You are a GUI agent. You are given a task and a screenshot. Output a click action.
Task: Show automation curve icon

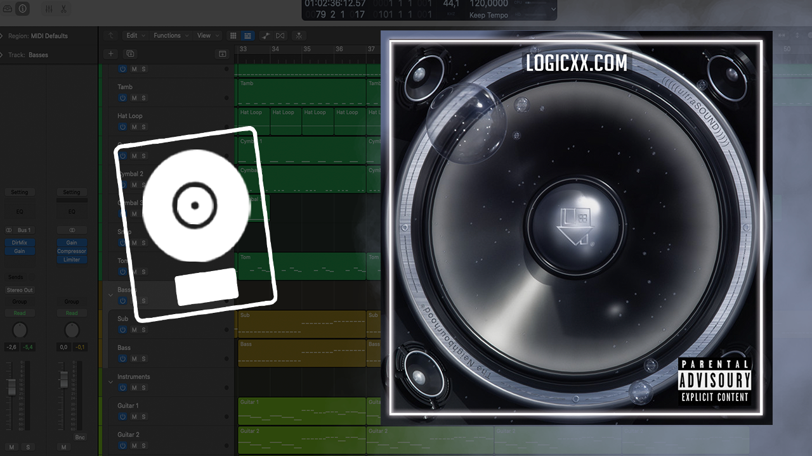[265, 36]
